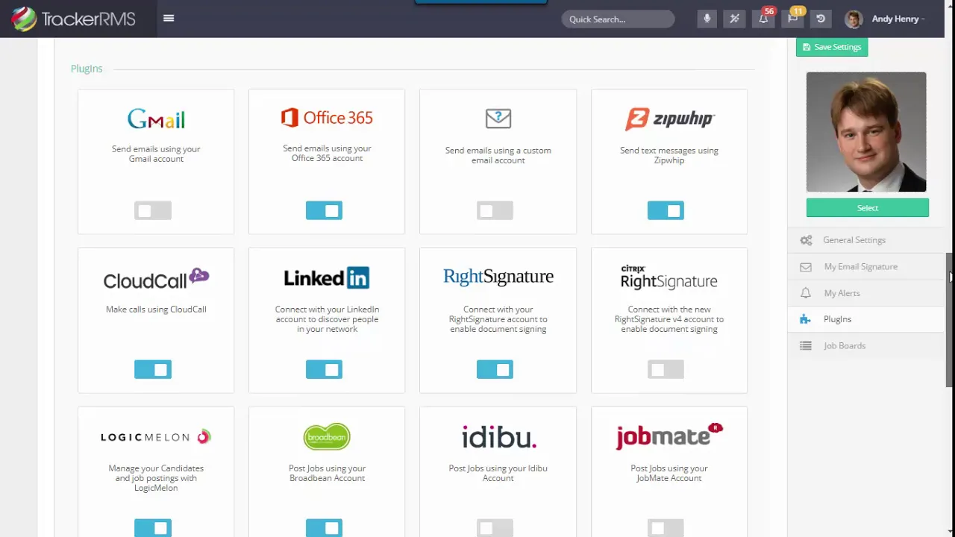The image size is (955, 537).
Task: Disable the Office 365 plugin toggle
Action: pos(324,211)
